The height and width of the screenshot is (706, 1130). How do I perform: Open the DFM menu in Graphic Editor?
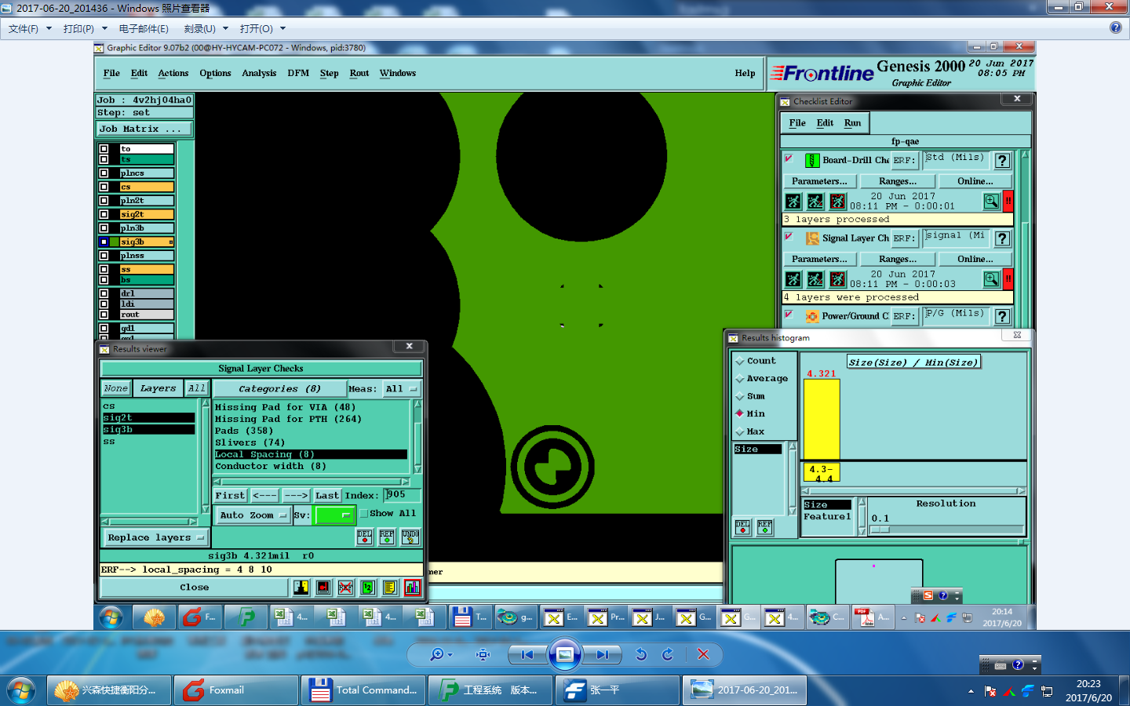(298, 73)
